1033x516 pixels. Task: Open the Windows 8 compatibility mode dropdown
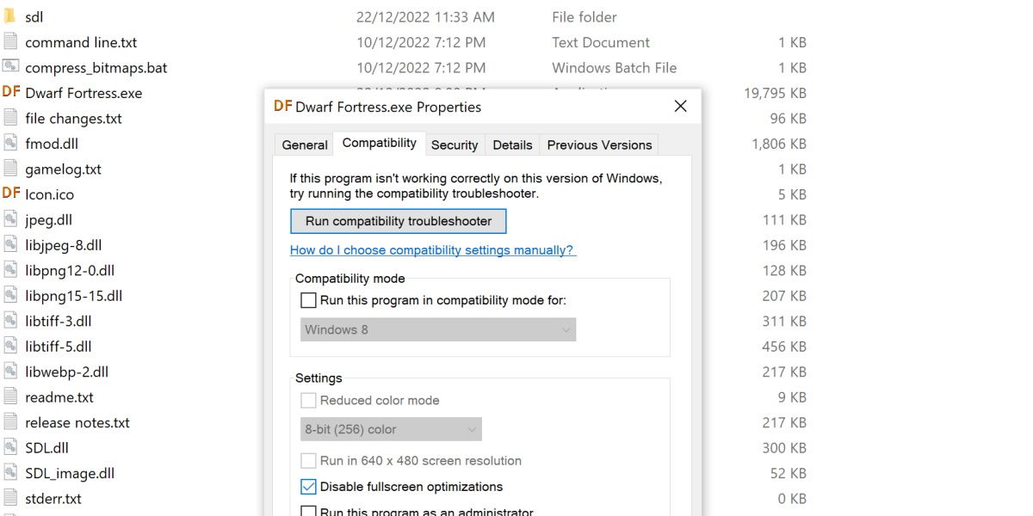pyautogui.click(x=438, y=329)
